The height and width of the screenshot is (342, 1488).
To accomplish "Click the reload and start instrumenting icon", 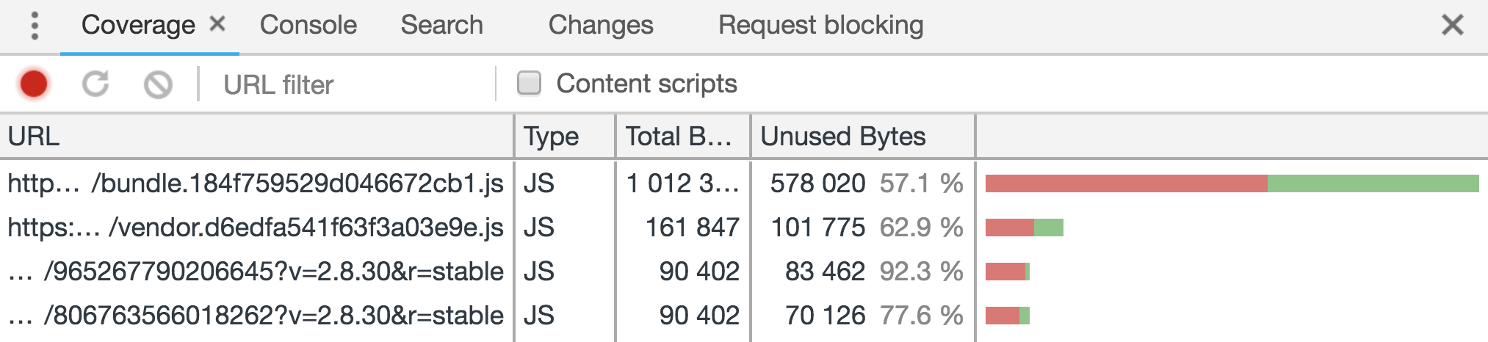I will 95,84.
